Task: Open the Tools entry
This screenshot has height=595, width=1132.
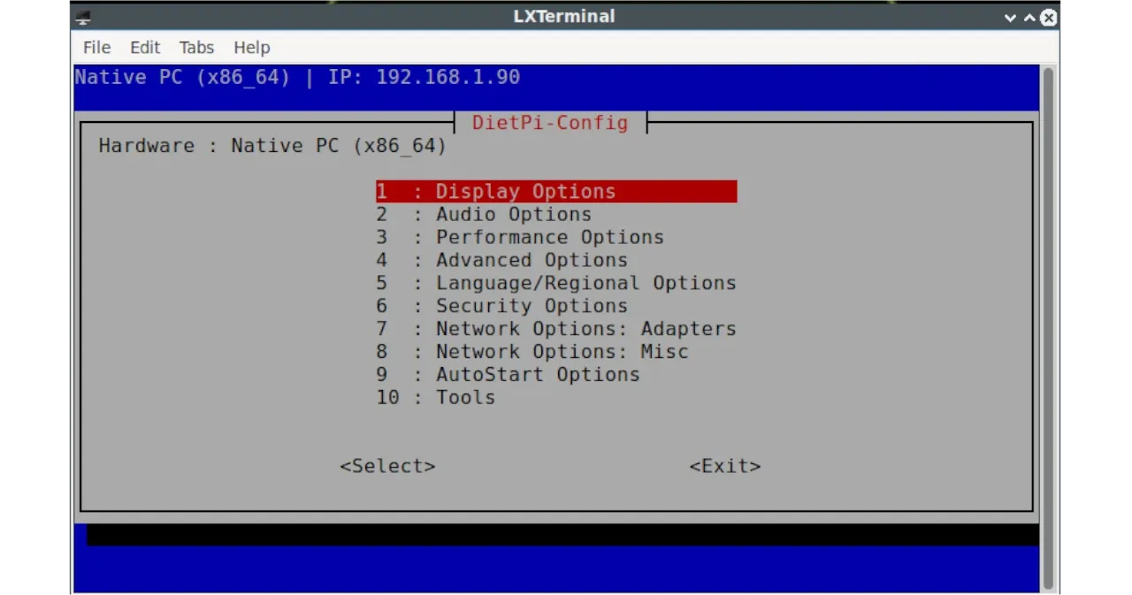Action: [x=464, y=398]
